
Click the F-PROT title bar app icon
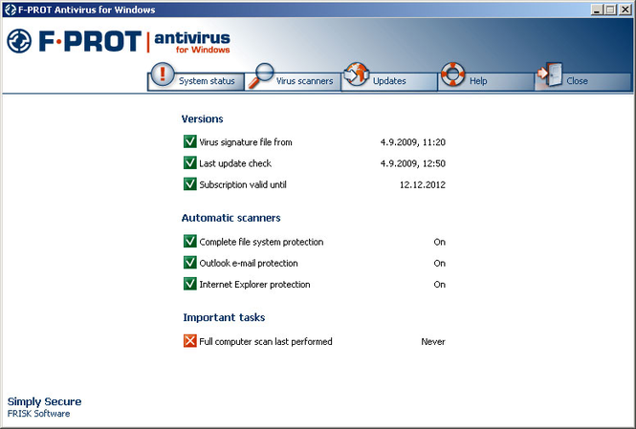(11, 10)
